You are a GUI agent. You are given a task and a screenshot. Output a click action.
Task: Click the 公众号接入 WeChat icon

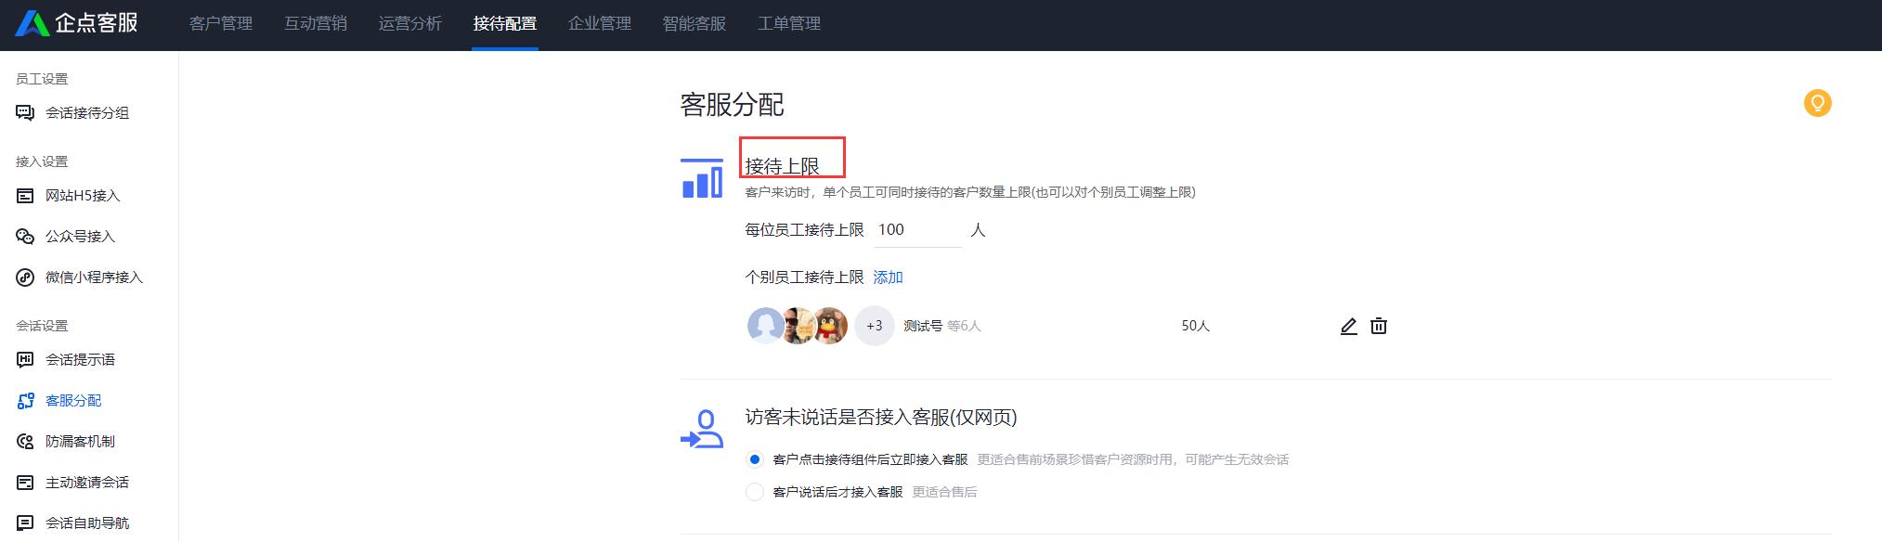click(x=25, y=237)
